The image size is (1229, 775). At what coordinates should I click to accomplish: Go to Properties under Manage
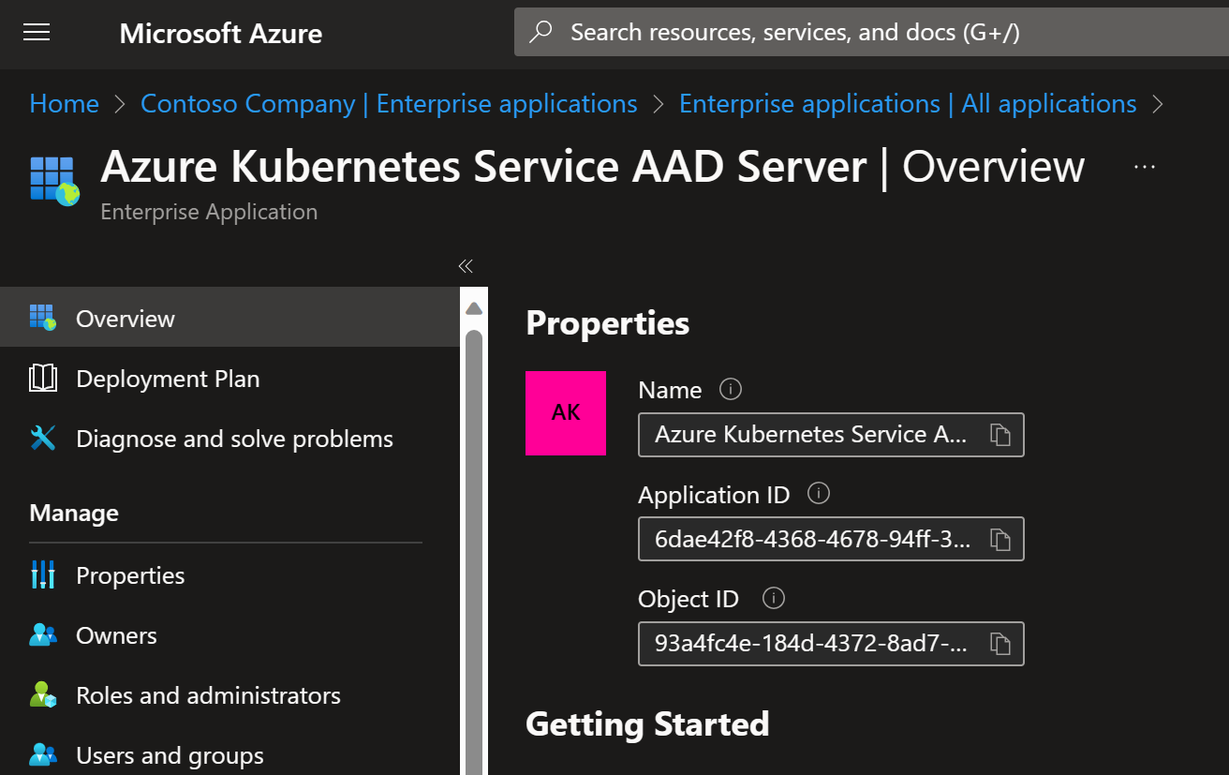[230, 574]
